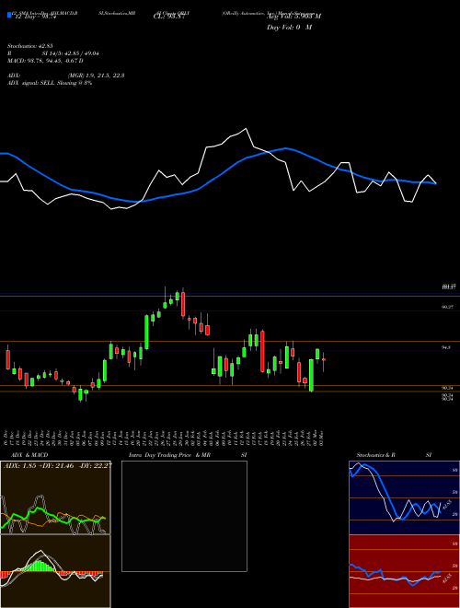Open the red RSI mini chart

tap(404, 571)
